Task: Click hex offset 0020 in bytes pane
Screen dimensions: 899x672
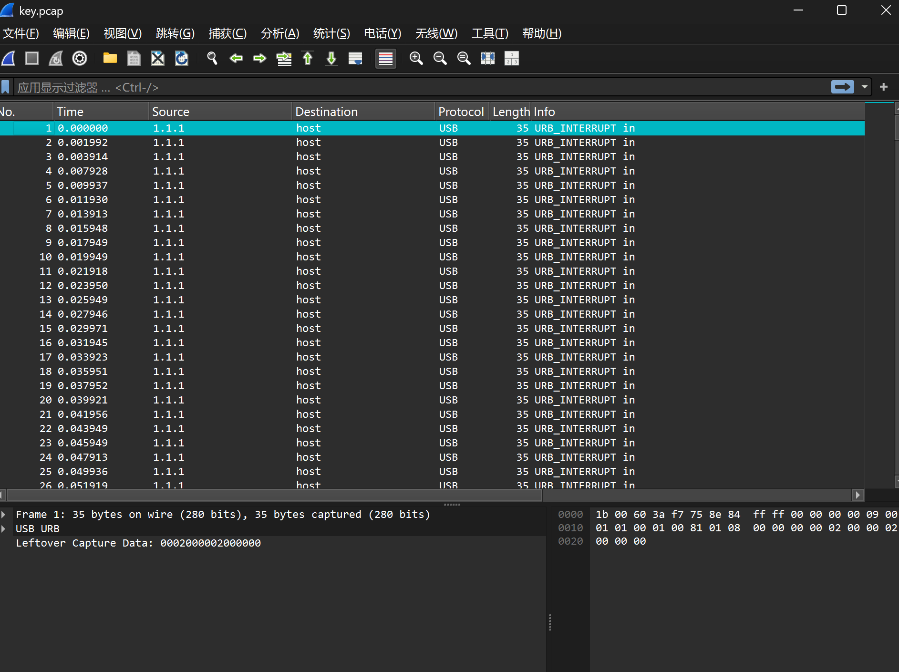Action: pos(570,541)
